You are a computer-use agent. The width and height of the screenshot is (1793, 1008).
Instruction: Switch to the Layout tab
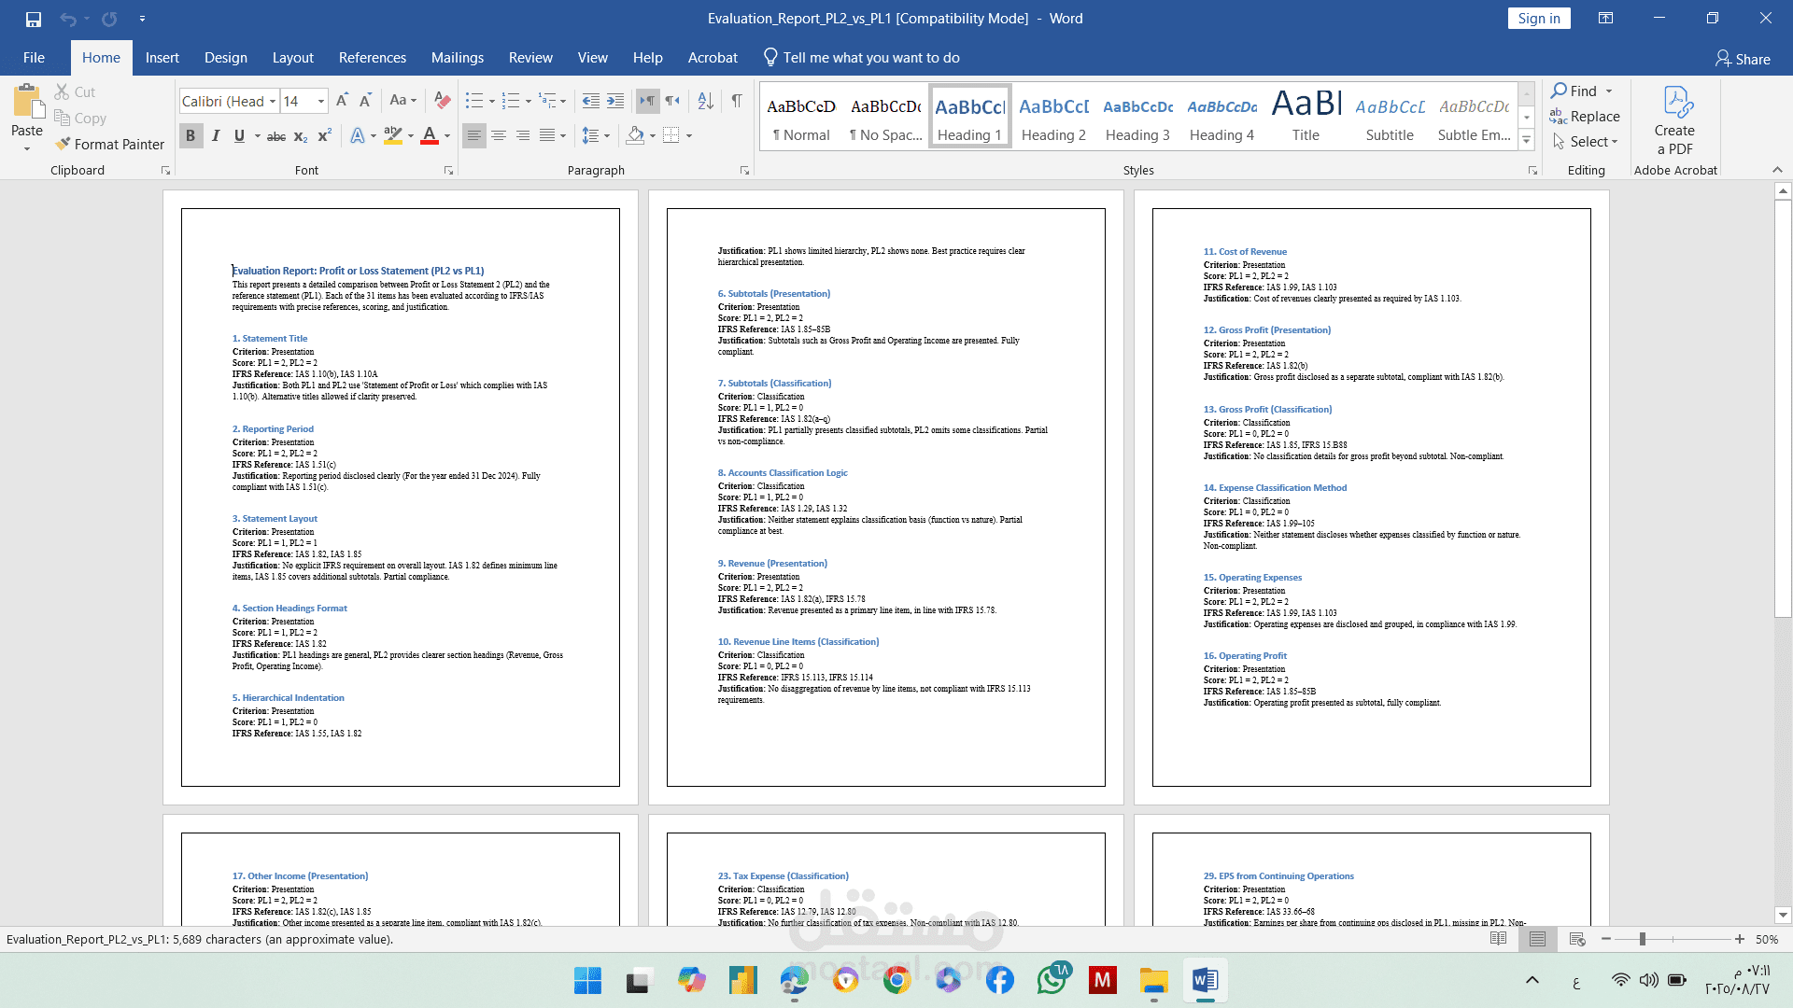pyautogui.click(x=292, y=58)
